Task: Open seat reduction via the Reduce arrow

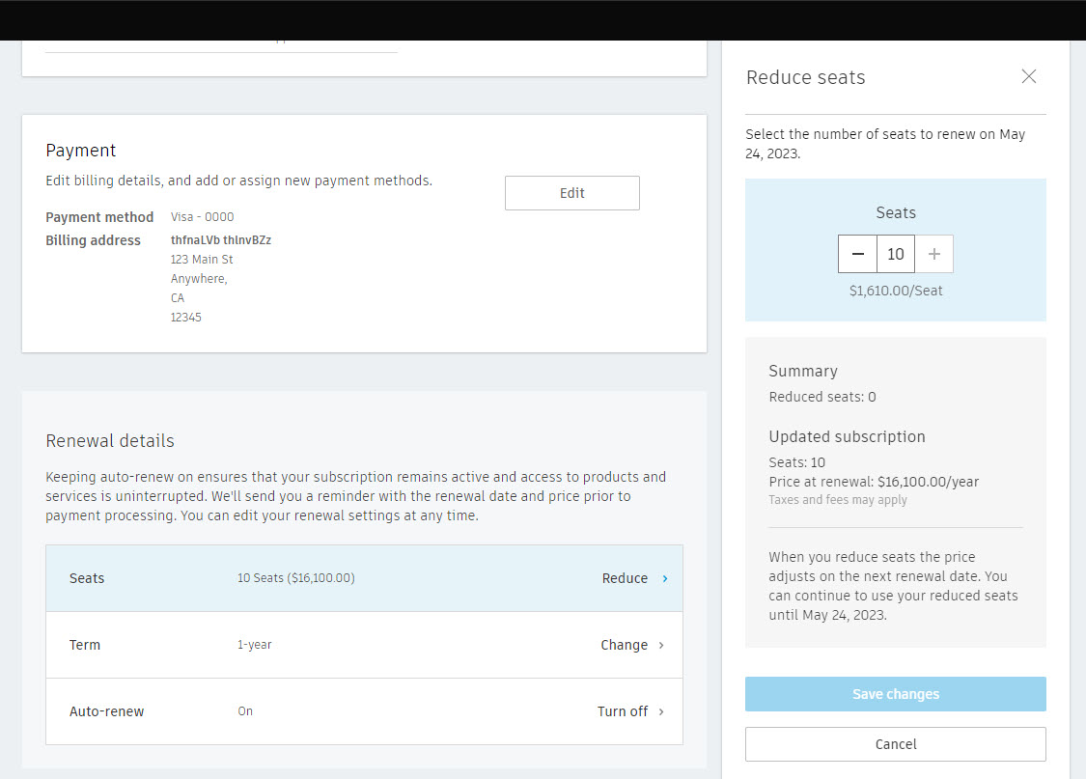Action: [664, 578]
